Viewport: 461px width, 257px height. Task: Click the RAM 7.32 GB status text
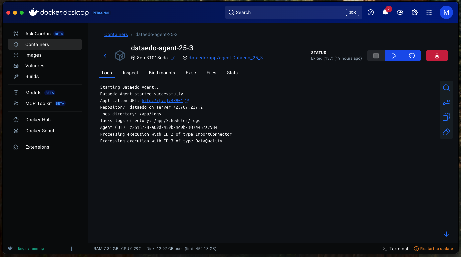pos(106,249)
